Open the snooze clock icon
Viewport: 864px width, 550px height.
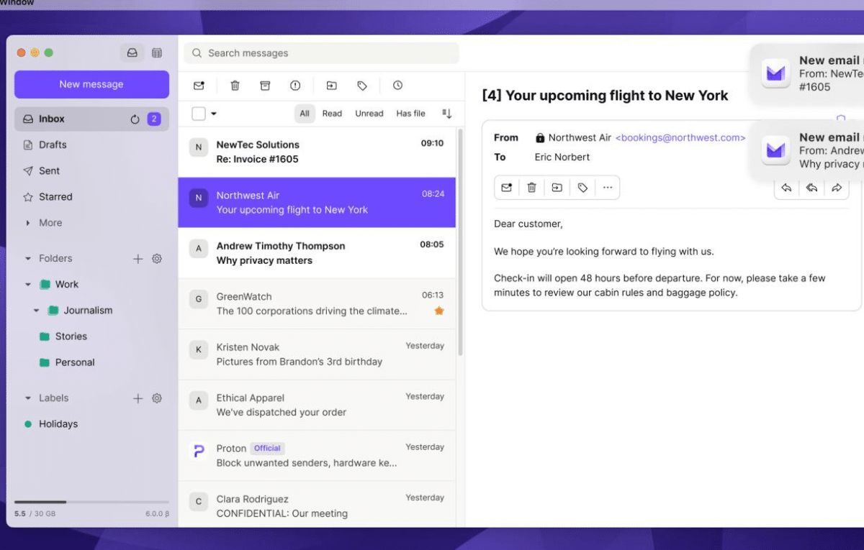(397, 86)
